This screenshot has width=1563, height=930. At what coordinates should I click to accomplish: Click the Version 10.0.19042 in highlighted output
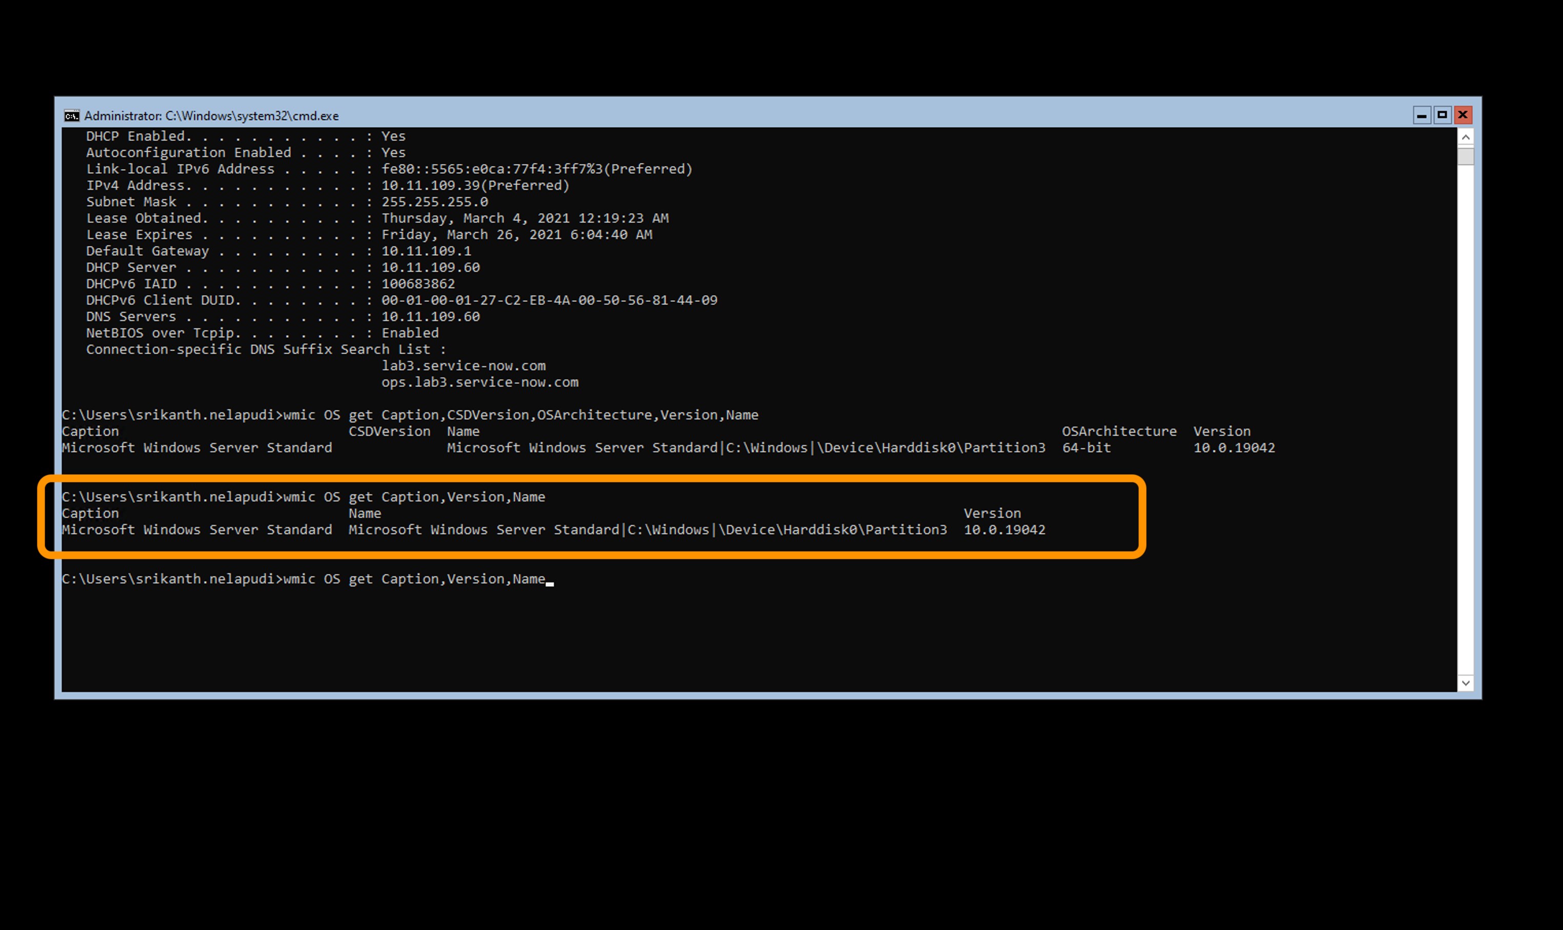1004,530
